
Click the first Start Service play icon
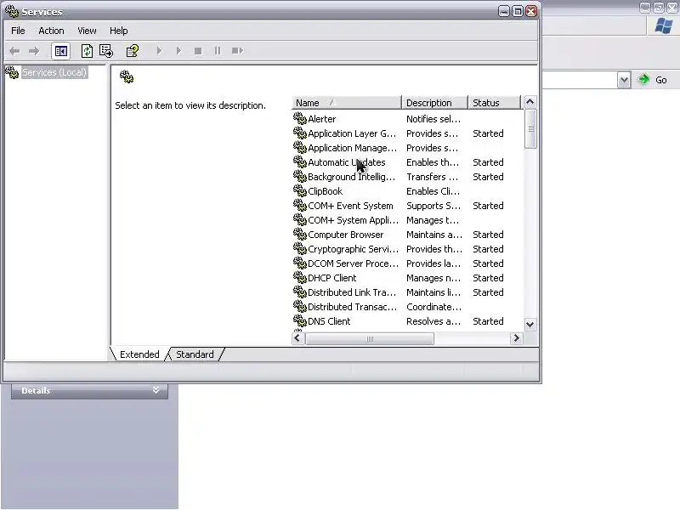click(x=159, y=51)
